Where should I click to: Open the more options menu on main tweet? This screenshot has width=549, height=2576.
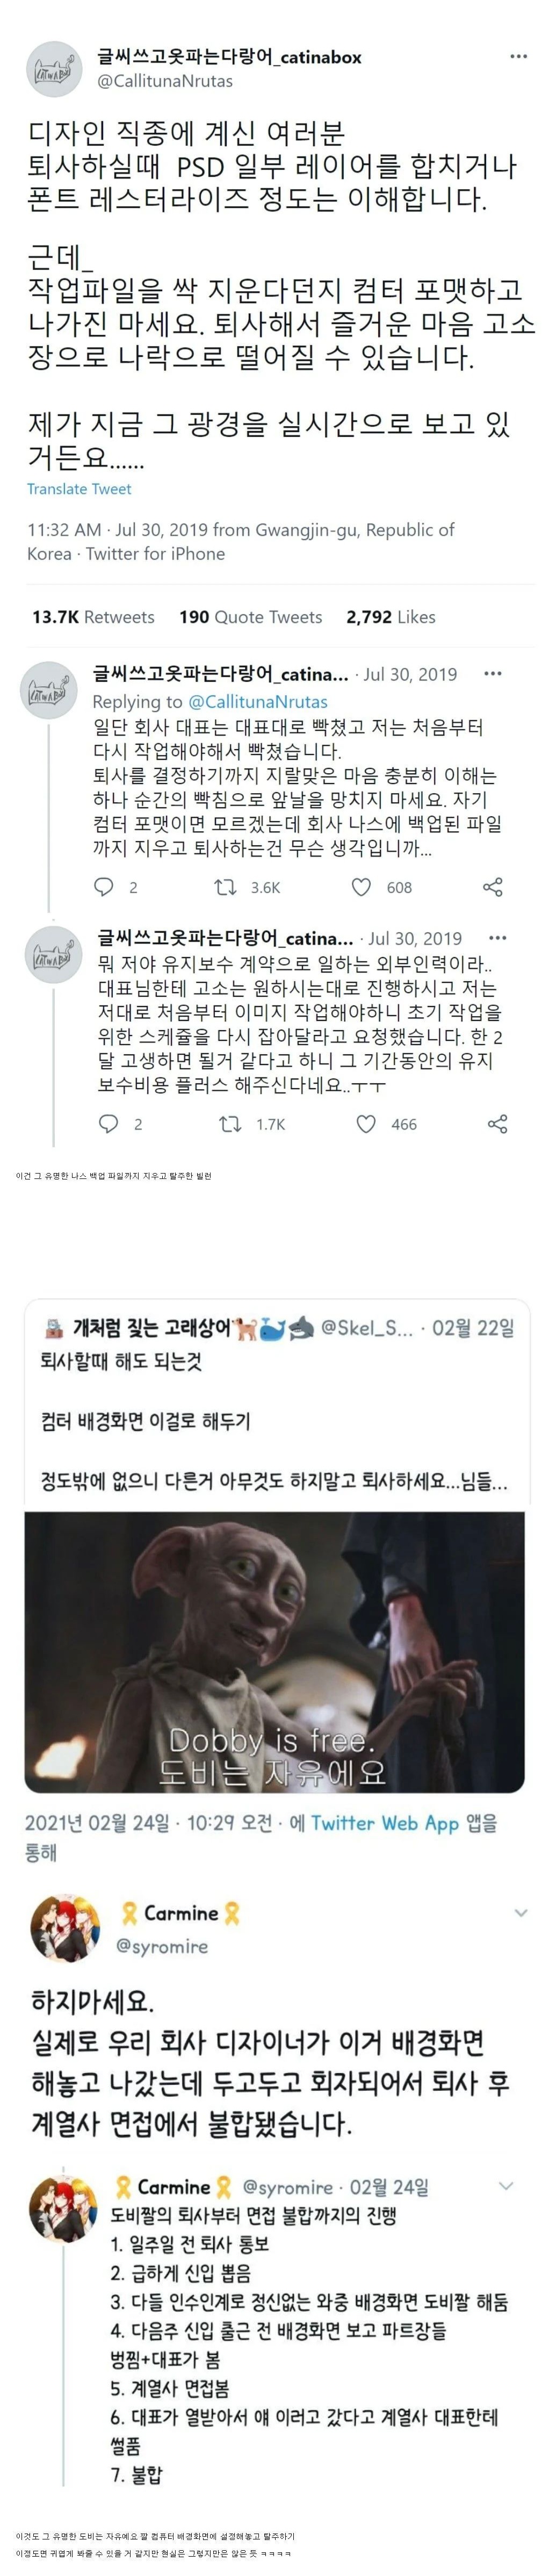518,56
